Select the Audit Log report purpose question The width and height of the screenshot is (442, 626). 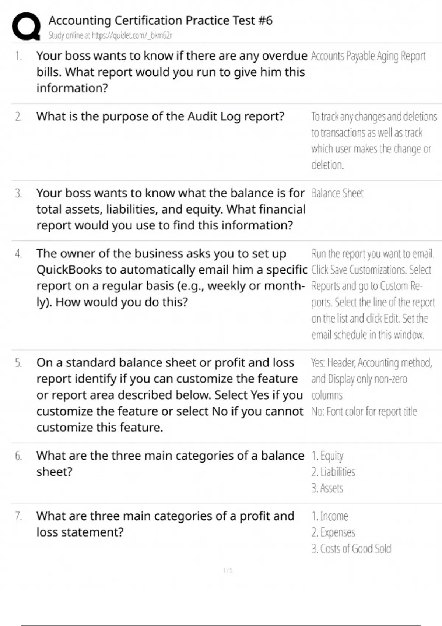pyautogui.click(x=160, y=116)
